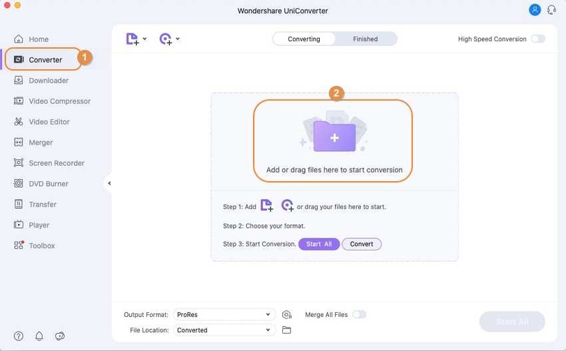566x351 pixels.
Task: Click the purple add-folder icon
Action: coord(334,136)
